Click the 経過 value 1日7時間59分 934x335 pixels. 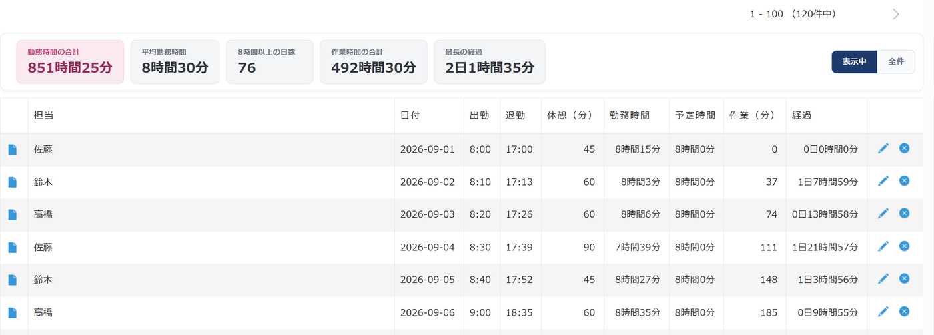pyautogui.click(x=828, y=182)
